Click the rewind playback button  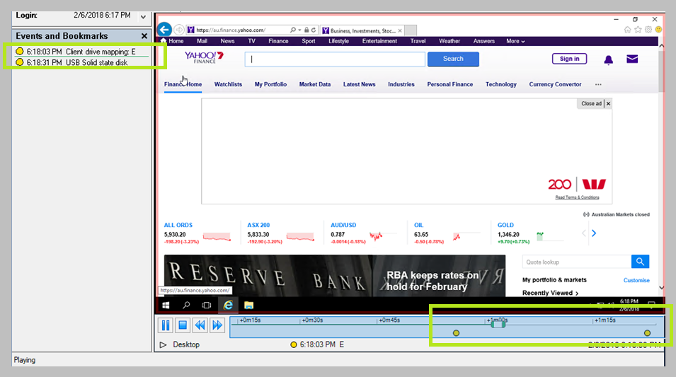pos(200,325)
